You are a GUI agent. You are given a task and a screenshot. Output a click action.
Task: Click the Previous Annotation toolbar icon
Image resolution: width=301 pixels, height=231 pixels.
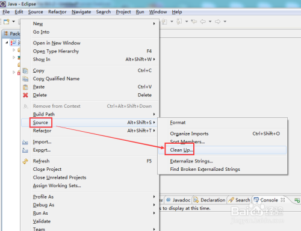click(179, 21)
